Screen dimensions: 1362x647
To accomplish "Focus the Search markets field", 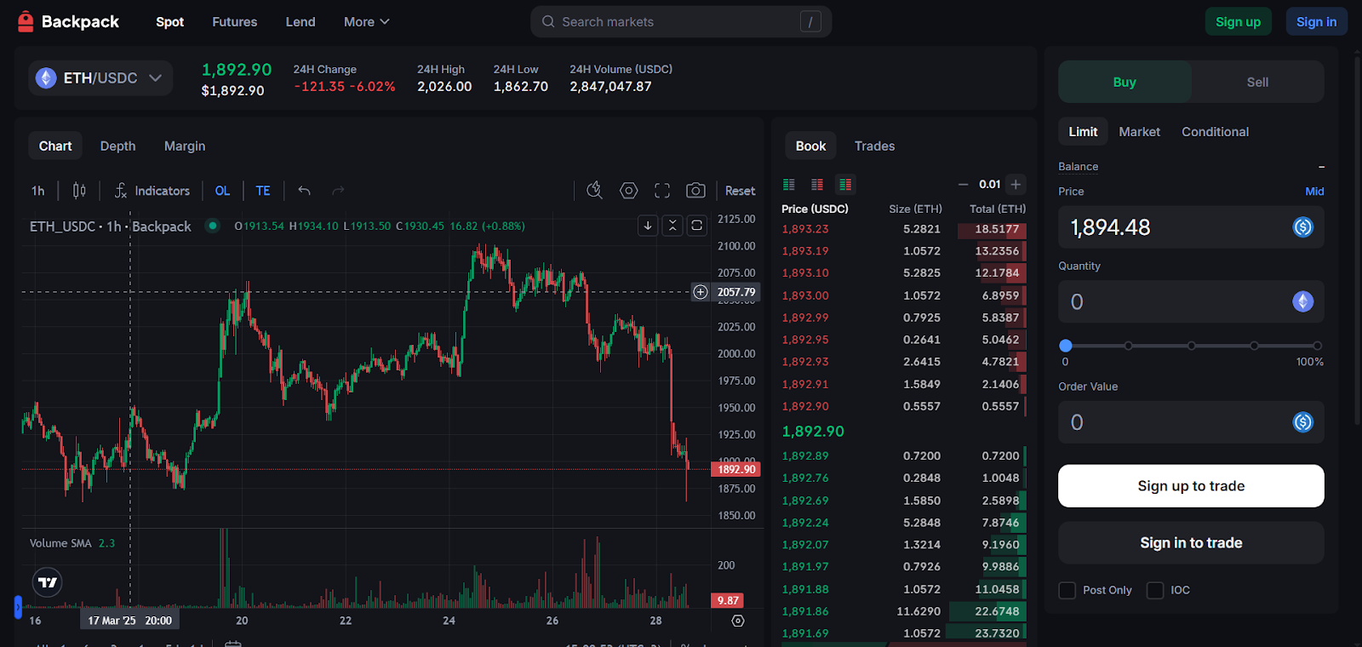I will point(681,22).
